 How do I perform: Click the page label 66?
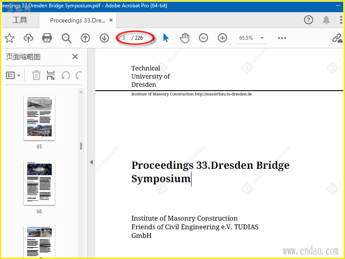[x=39, y=212]
